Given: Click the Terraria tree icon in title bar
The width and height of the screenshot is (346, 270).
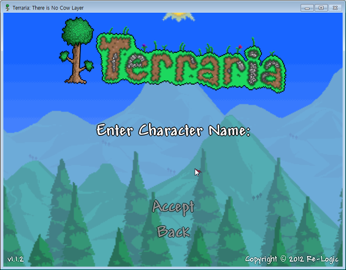Looking at the screenshot, I should (8, 8).
